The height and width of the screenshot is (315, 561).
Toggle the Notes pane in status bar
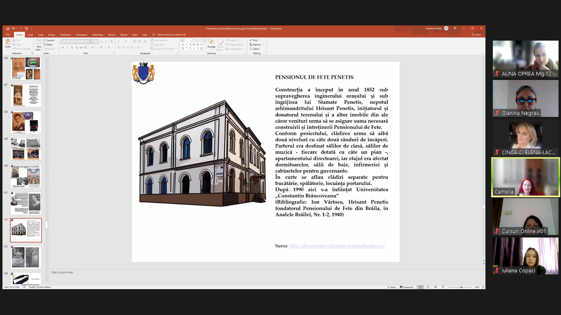pos(391,287)
